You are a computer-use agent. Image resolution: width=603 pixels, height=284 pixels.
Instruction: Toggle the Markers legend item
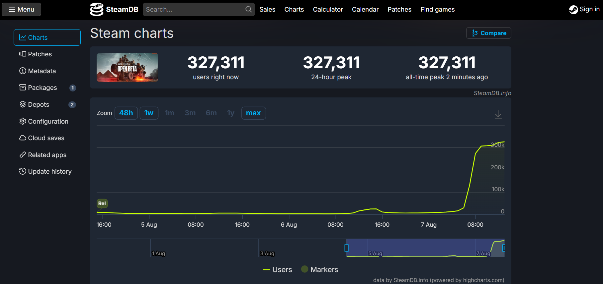click(x=319, y=269)
